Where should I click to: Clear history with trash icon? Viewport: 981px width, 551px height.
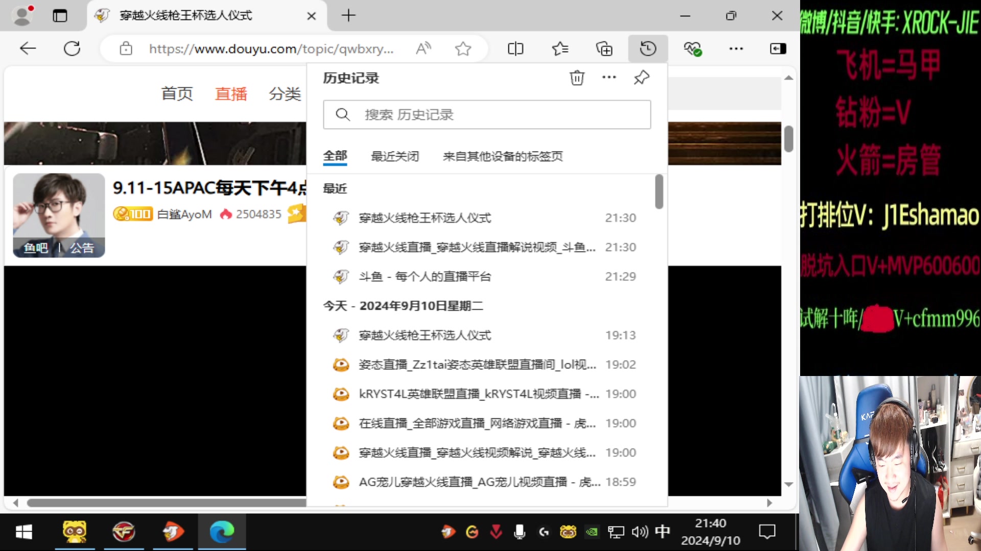577,78
